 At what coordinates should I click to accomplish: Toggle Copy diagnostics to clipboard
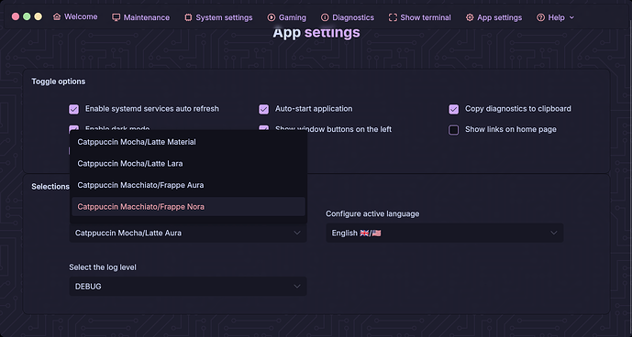coord(454,109)
